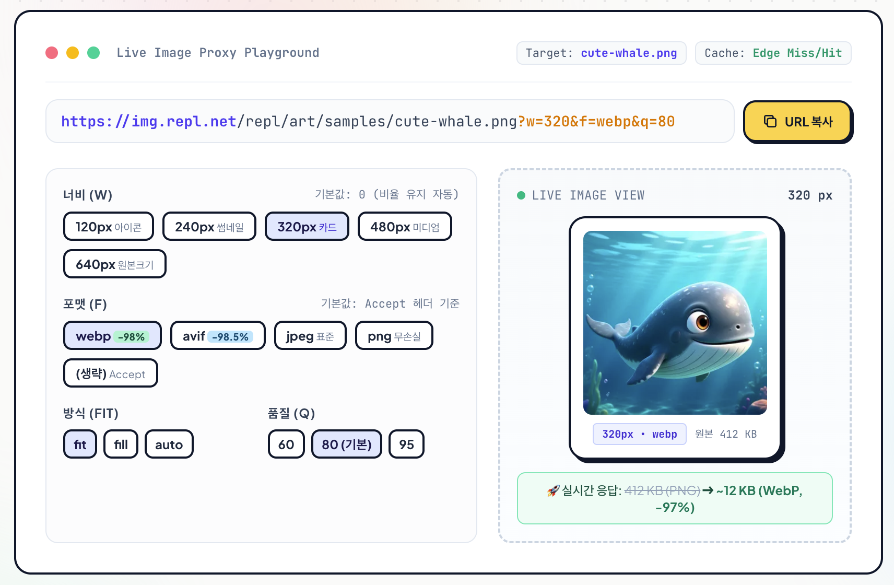Click the Target cute-whale.png badge
The width and height of the screenshot is (894, 585).
(x=602, y=53)
